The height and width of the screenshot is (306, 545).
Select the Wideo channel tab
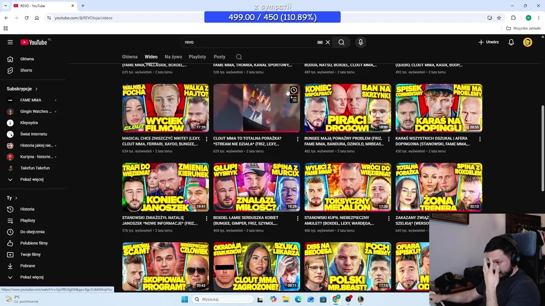[151, 57]
